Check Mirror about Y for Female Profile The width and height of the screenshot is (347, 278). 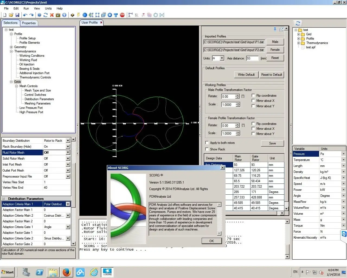(253, 134)
